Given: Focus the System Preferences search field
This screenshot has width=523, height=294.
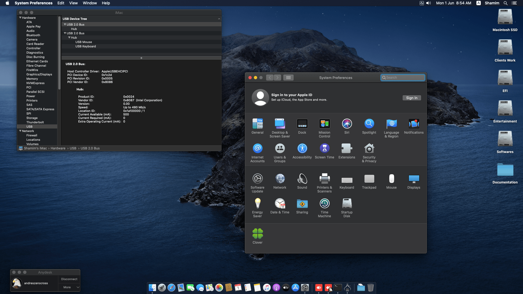Looking at the screenshot, I should pyautogui.click(x=403, y=78).
